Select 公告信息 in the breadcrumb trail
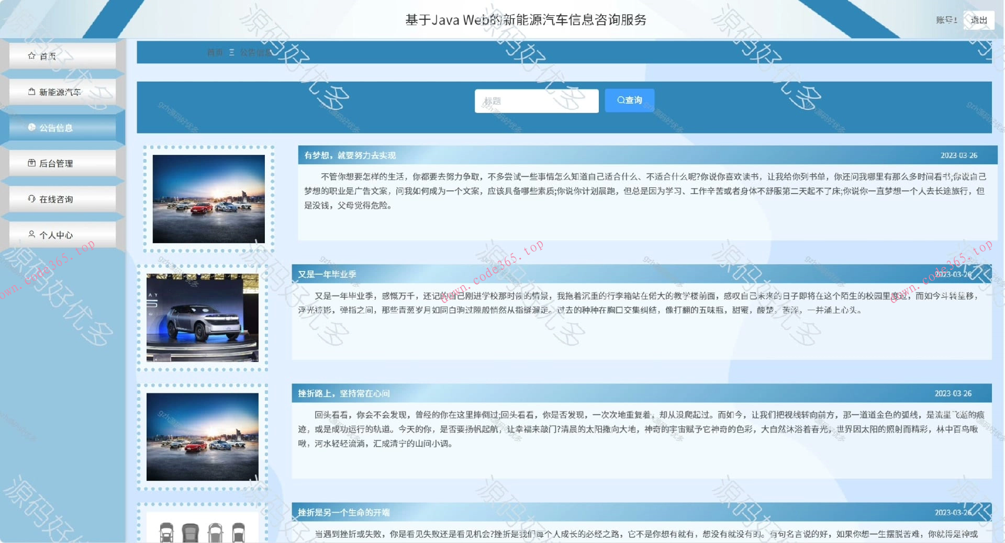The width and height of the screenshot is (1005, 543). 256,52
